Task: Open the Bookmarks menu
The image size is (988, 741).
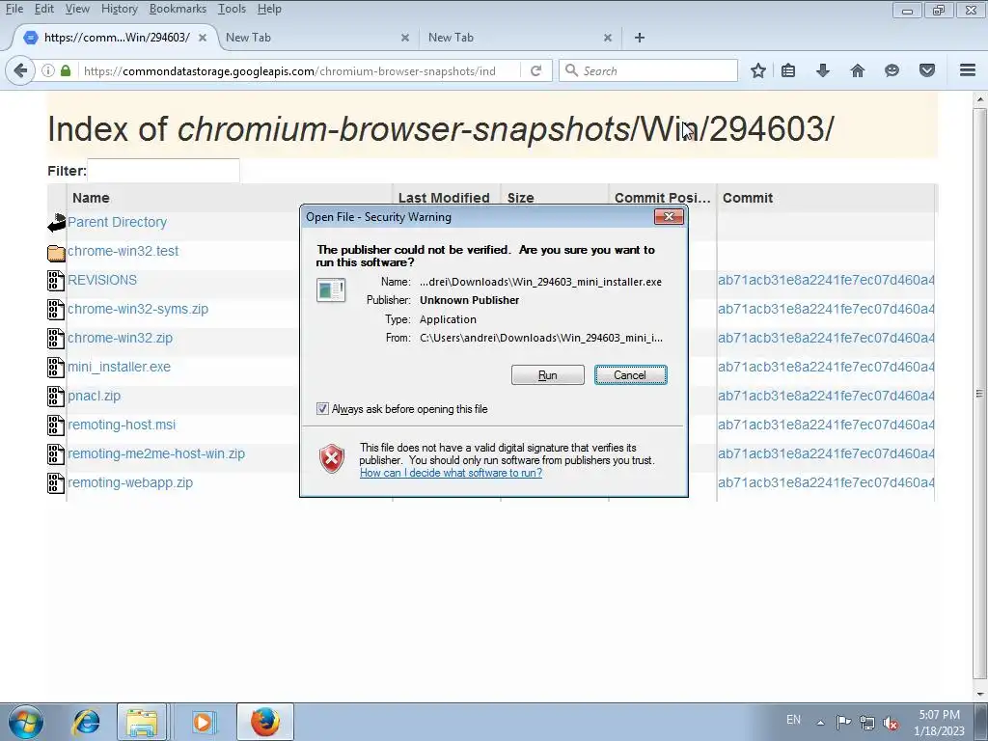Action: [x=178, y=9]
